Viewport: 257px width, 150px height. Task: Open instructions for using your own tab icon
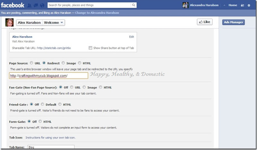pyautogui.click(x=50, y=137)
